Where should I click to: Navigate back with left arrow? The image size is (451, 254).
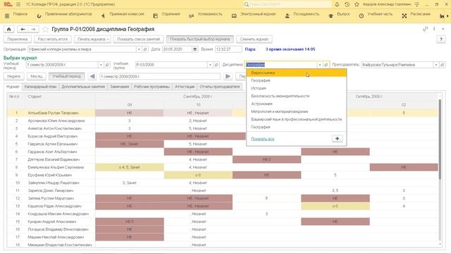tap(23, 29)
